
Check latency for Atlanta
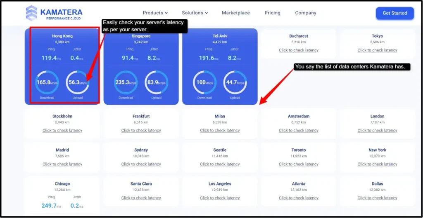(x=299, y=198)
